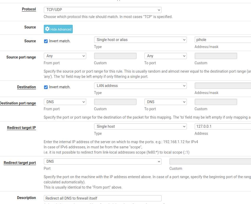Viewport: 251px width, 204px height.
Task: Toggle Source Invert match checkbox
Action: 46,41
